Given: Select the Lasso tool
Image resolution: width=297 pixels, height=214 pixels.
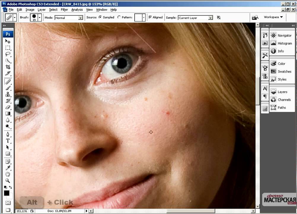Looking at the screenshot, I should pos(8,54).
